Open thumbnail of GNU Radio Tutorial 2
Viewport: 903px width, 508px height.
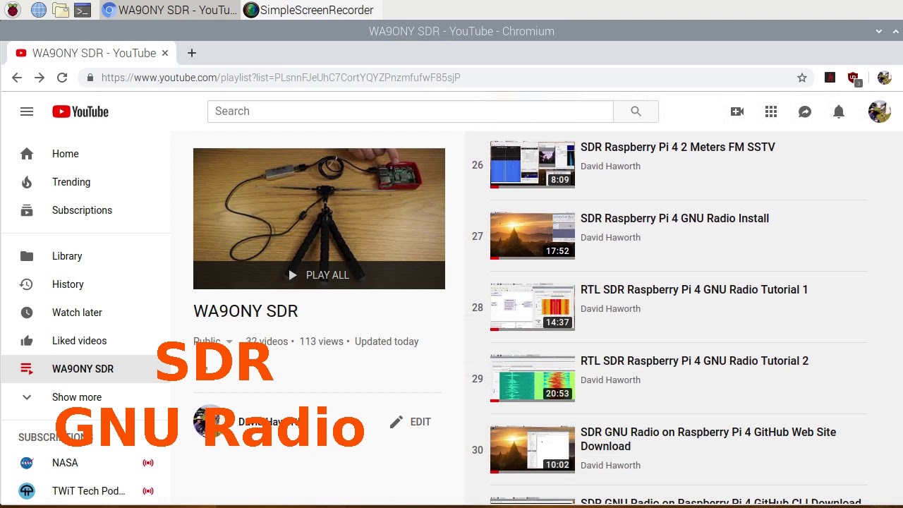tap(533, 379)
